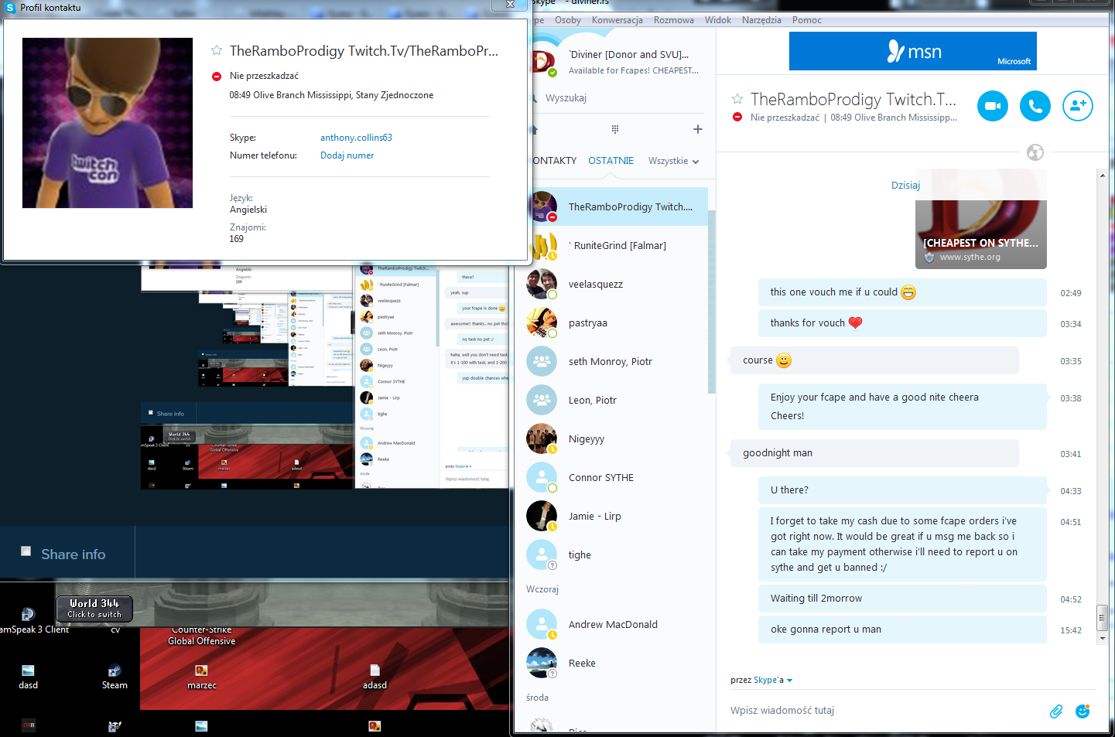Click the 'World 344 Click to switch' button

tap(94, 609)
